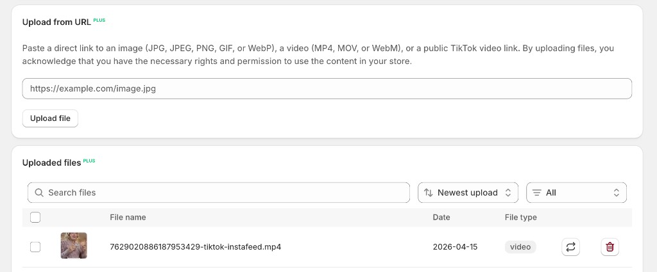Click the filter lines icon beside All

537,193
